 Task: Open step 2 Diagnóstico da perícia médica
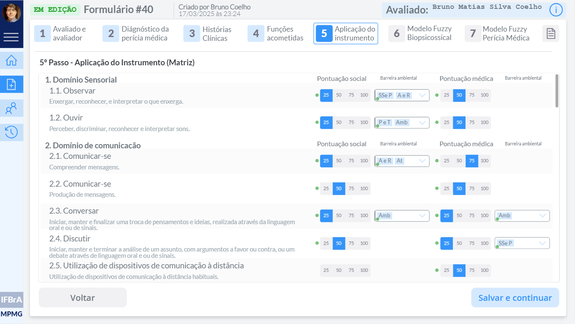coord(137,34)
